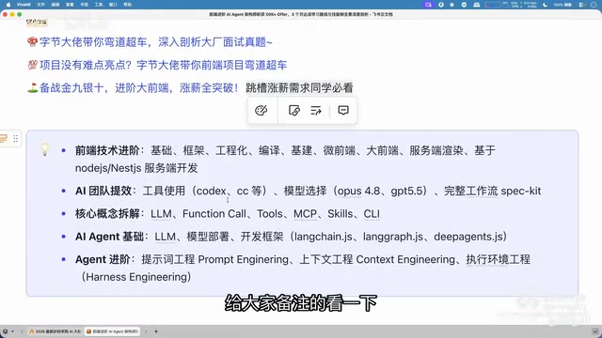602x338 pixels.
Task: Add a comment via the floating toolbar icon
Action: tap(343, 111)
